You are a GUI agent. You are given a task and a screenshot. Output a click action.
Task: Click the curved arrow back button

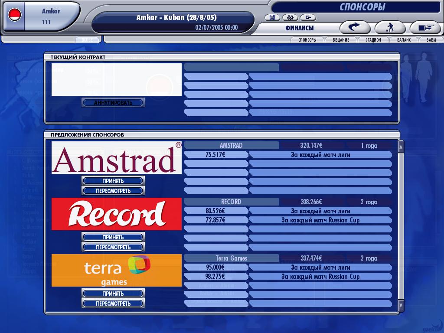(355, 28)
